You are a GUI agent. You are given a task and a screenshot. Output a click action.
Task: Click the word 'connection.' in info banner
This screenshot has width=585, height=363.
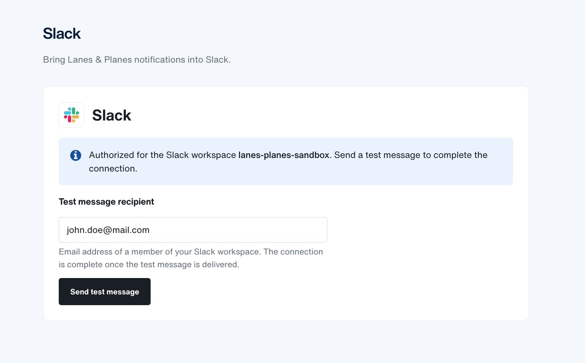113,169
